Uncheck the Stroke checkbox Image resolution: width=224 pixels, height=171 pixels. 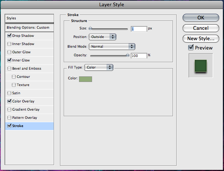point(9,126)
